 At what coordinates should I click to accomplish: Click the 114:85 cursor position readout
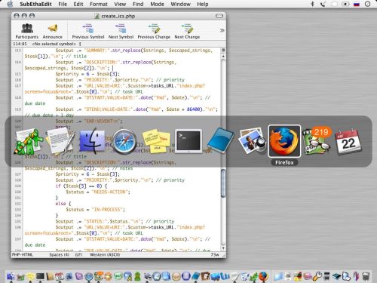pyautogui.click(x=20, y=44)
